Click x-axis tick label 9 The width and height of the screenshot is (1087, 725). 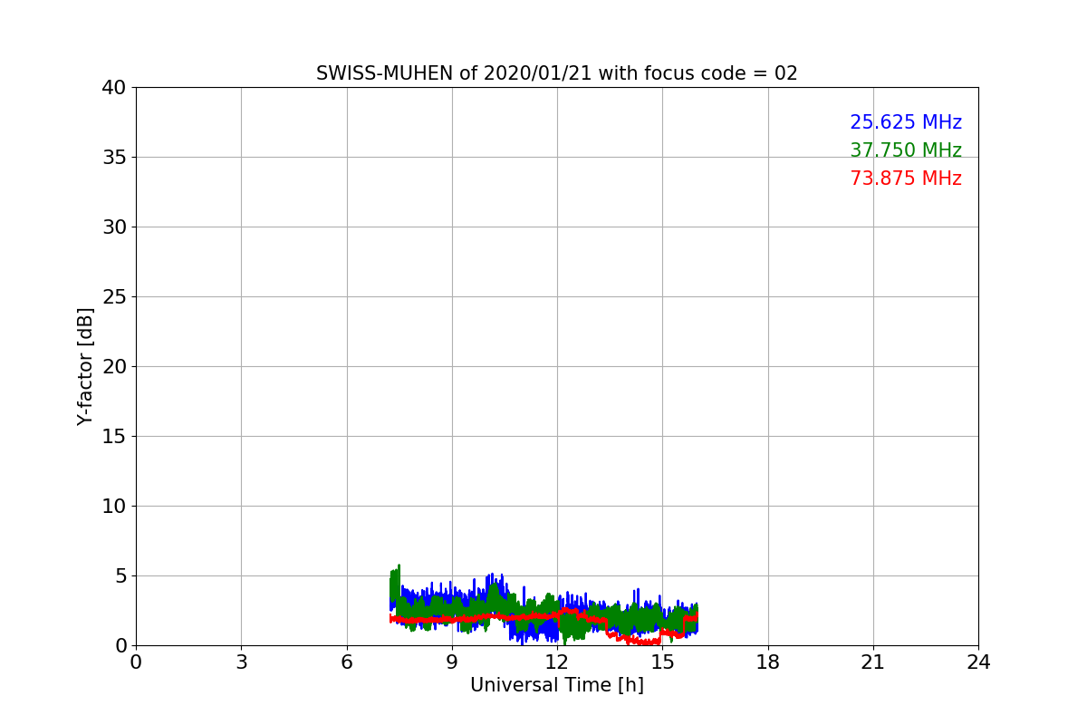click(452, 662)
